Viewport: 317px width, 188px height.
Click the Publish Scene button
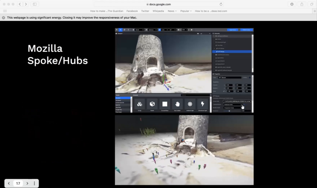[x=246, y=30]
